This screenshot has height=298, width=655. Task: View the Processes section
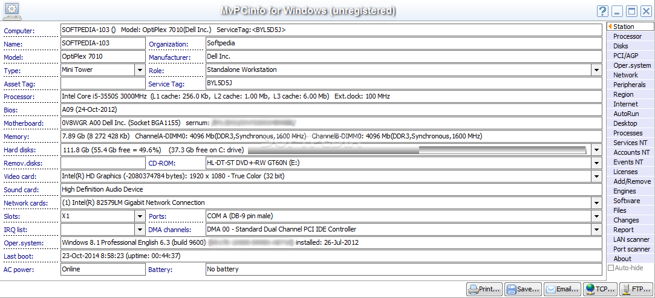tap(630, 133)
